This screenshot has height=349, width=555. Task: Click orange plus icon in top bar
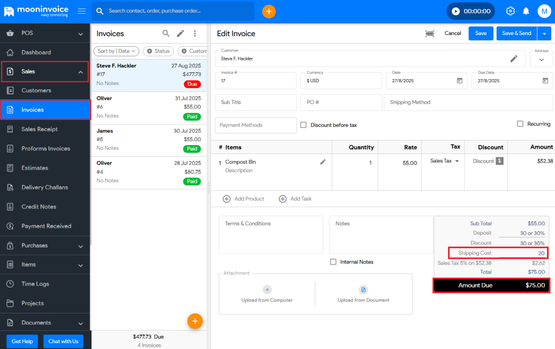coord(269,11)
